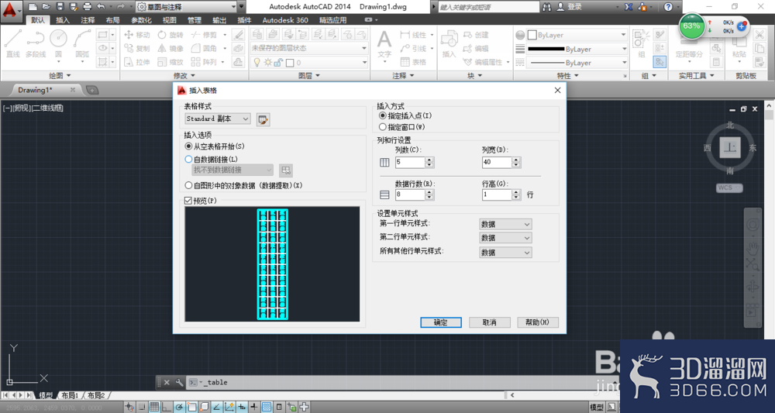Increase 行高 value with spinner up arrow
The width and height of the screenshot is (775, 413).
coord(516,192)
